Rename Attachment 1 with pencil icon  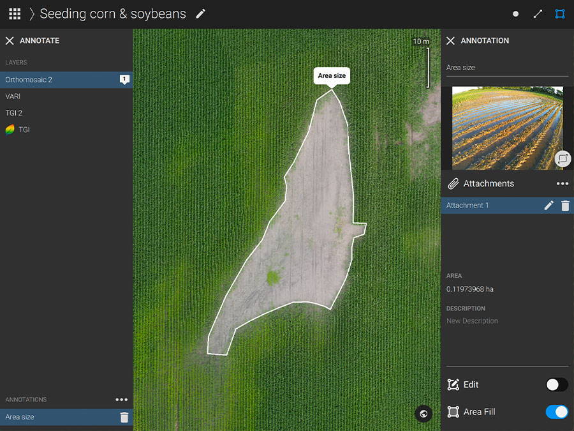click(x=548, y=206)
